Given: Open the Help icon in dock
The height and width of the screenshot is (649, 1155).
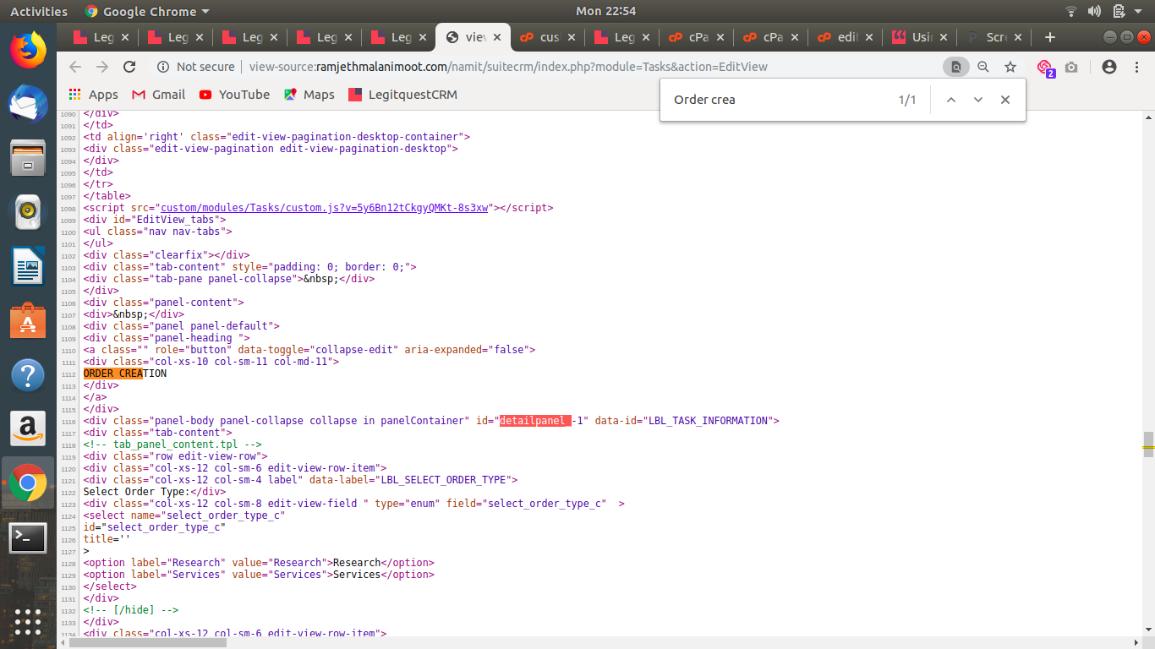Looking at the screenshot, I should tap(28, 374).
